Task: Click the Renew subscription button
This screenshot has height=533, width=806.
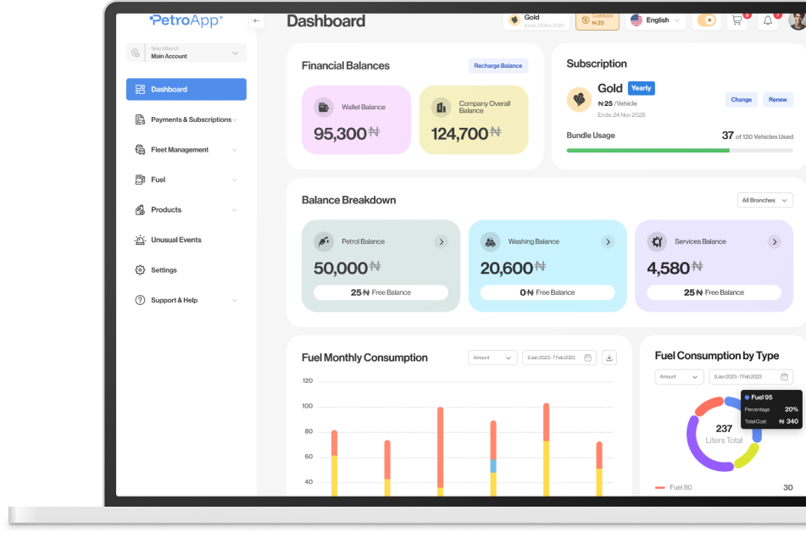Action: (777, 99)
